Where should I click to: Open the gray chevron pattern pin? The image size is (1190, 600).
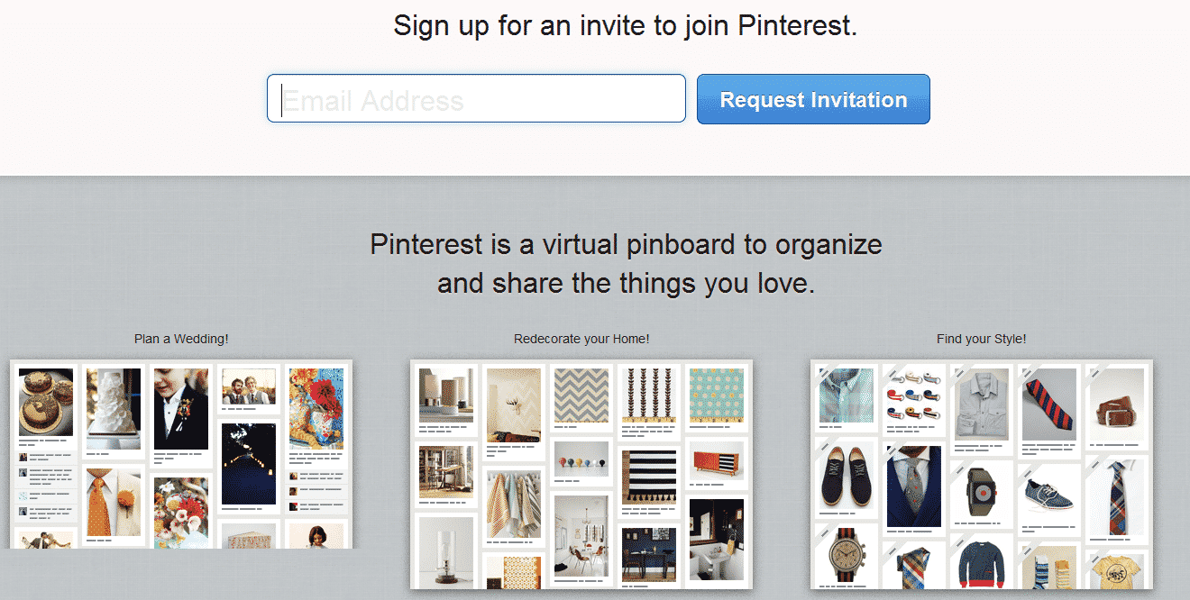pyautogui.click(x=581, y=395)
